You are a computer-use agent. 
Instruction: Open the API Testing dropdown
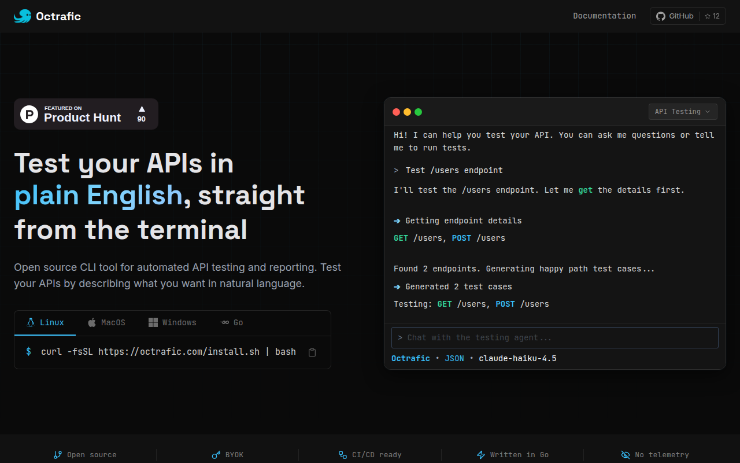tap(683, 112)
